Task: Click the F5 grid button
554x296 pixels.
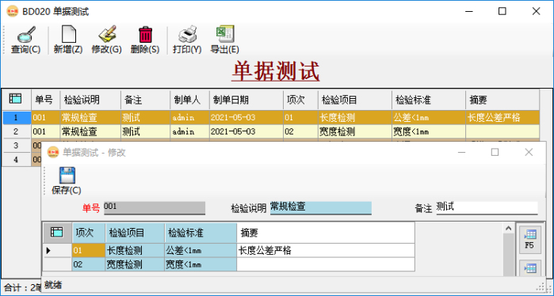Action: coord(529,240)
